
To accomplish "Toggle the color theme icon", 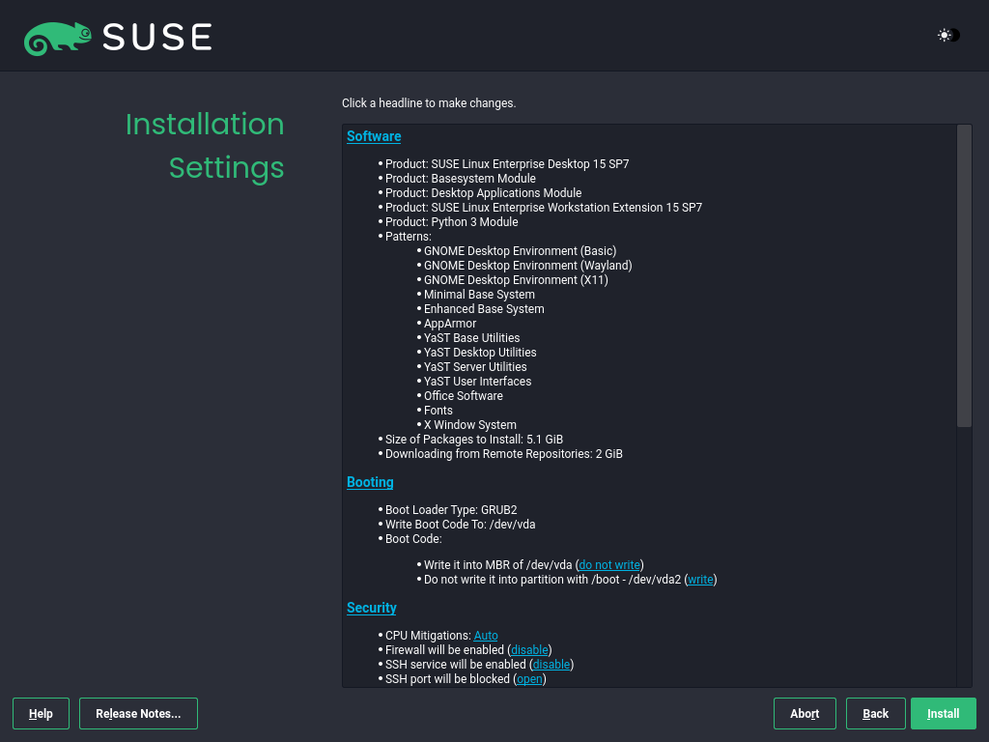I will coord(946,35).
